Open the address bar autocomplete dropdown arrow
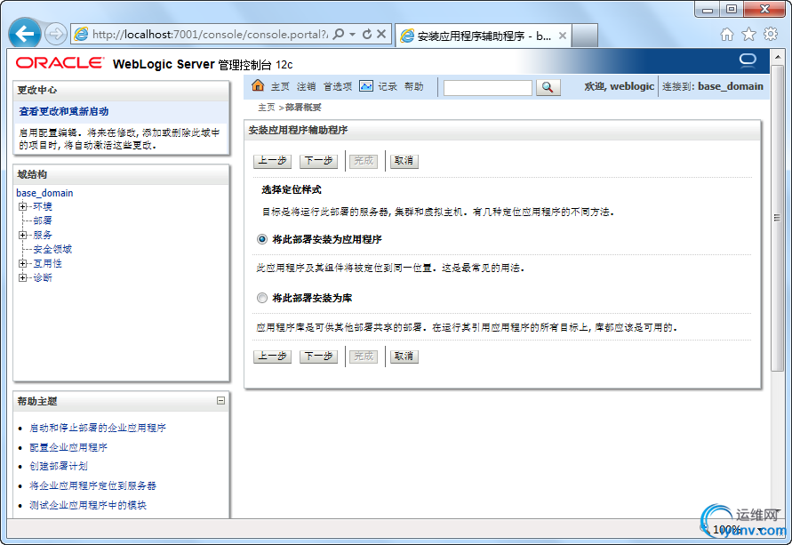 (x=353, y=34)
